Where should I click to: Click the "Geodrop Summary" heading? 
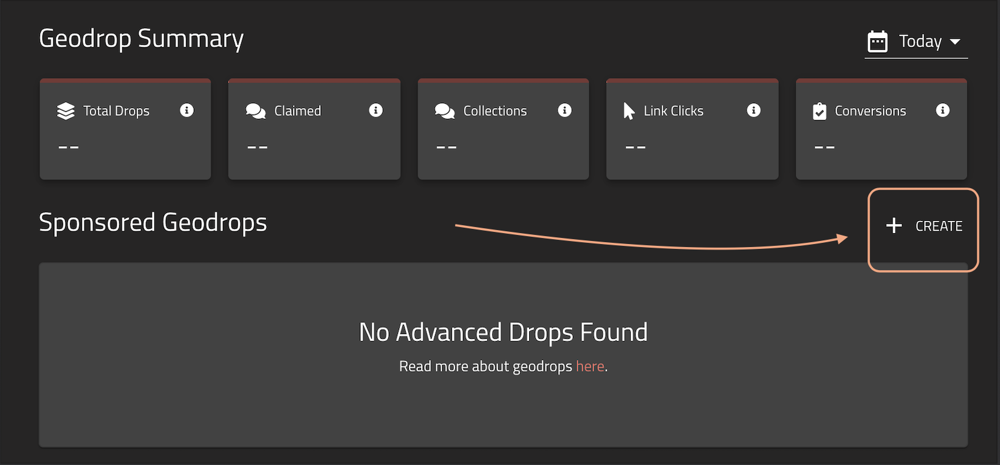coord(142,39)
